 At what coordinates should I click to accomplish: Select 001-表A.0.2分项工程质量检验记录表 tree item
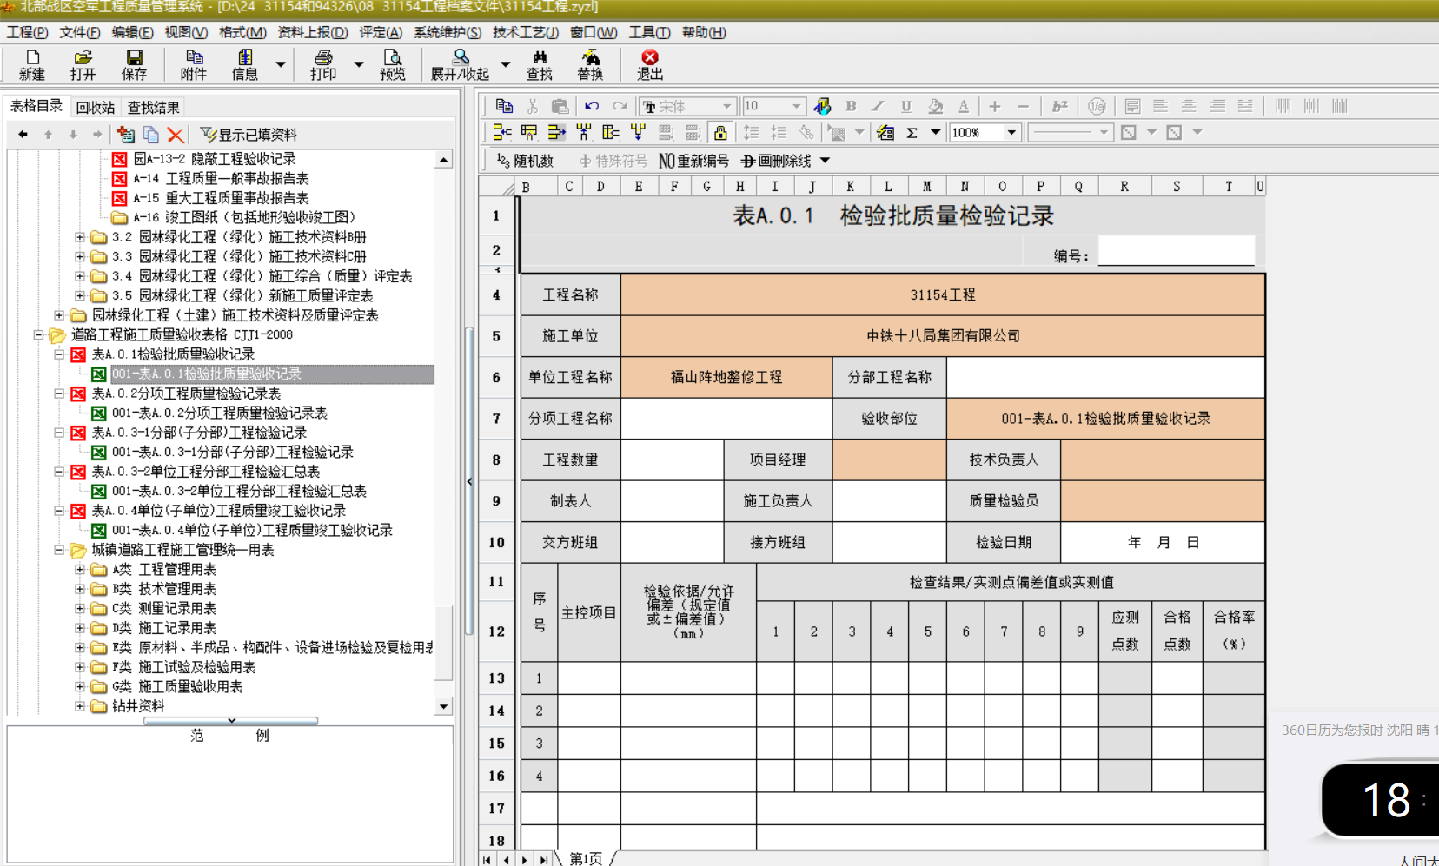click(220, 413)
